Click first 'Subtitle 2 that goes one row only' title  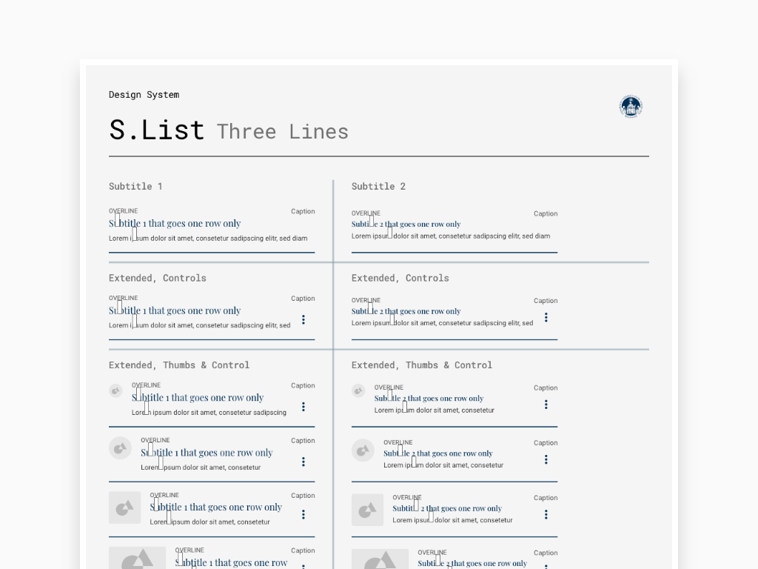[x=406, y=224]
